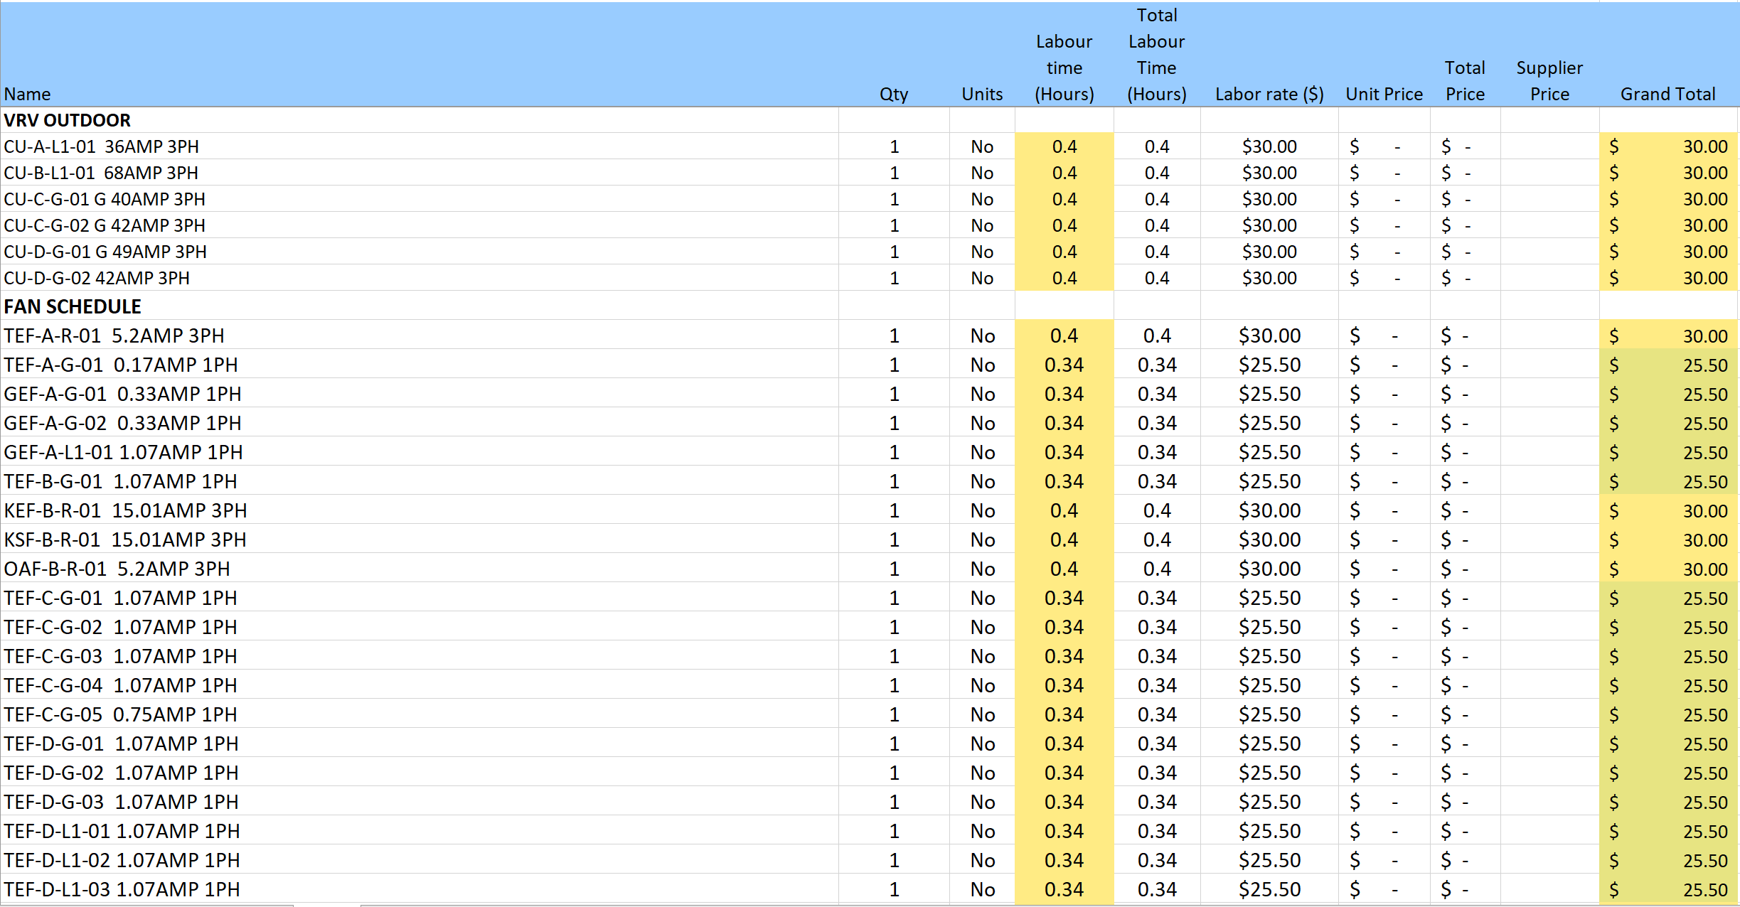Select the Grand Total column header
The image size is (1740, 907).
pyautogui.click(x=1667, y=94)
